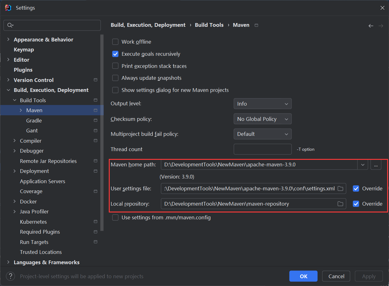Select Gradle under Build Tools
The image size is (389, 286).
(x=34, y=121)
